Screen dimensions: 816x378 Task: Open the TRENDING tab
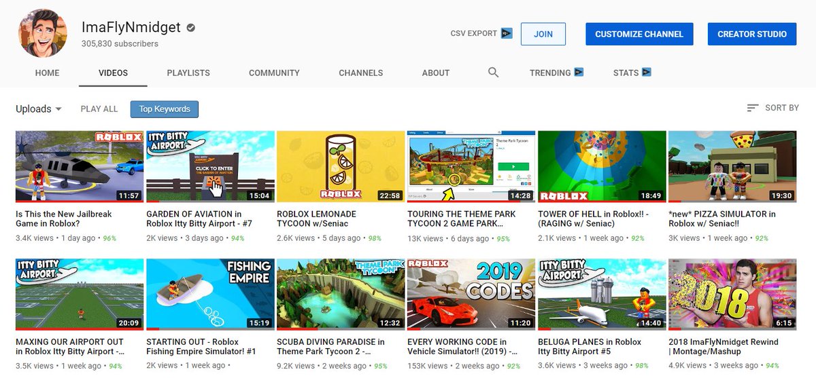(550, 73)
